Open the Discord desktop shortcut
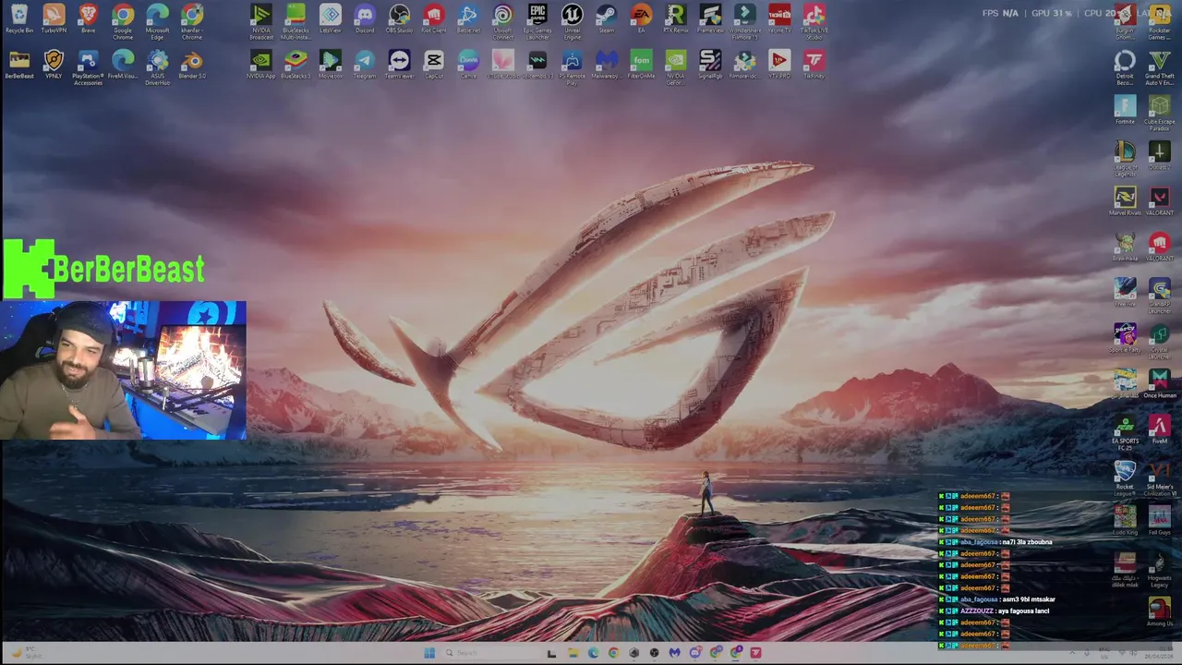Viewport: 1182px width, 665px height. coord(365,18)
